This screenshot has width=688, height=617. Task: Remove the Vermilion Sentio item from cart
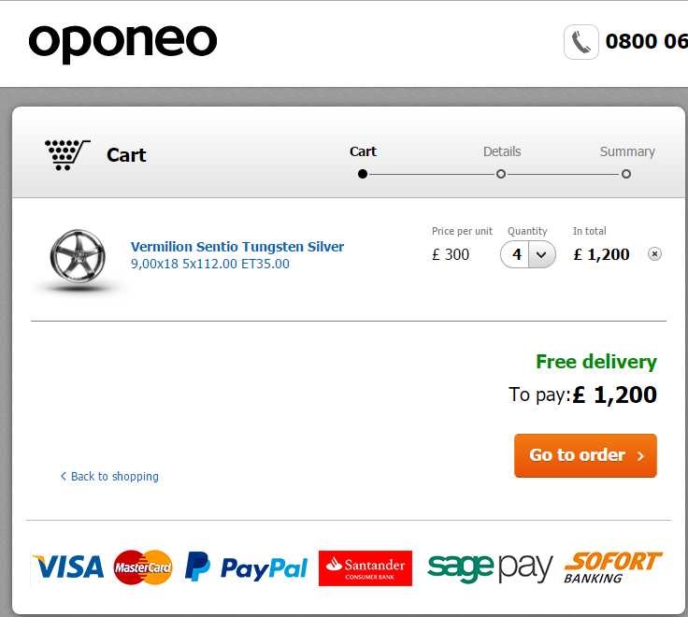[x=654, y=254]
